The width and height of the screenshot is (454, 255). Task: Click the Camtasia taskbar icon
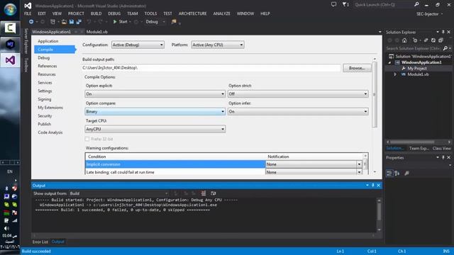click(x=10, y=28)
